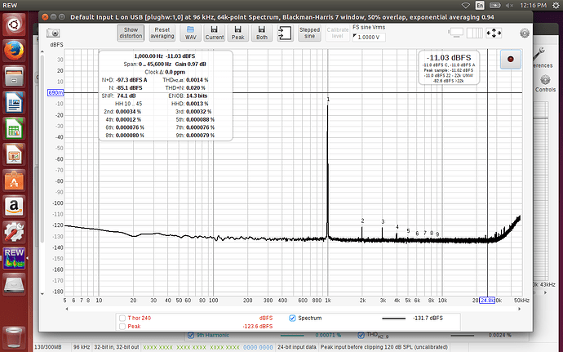Open the battery indicator menu

(494, 6)
